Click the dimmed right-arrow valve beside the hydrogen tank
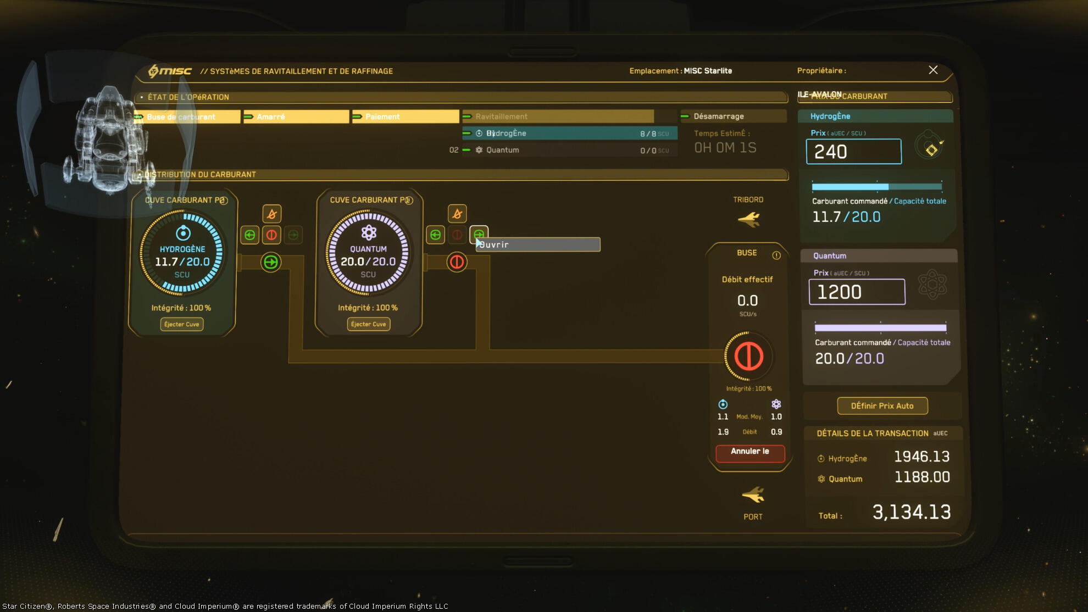 [293, 235]
